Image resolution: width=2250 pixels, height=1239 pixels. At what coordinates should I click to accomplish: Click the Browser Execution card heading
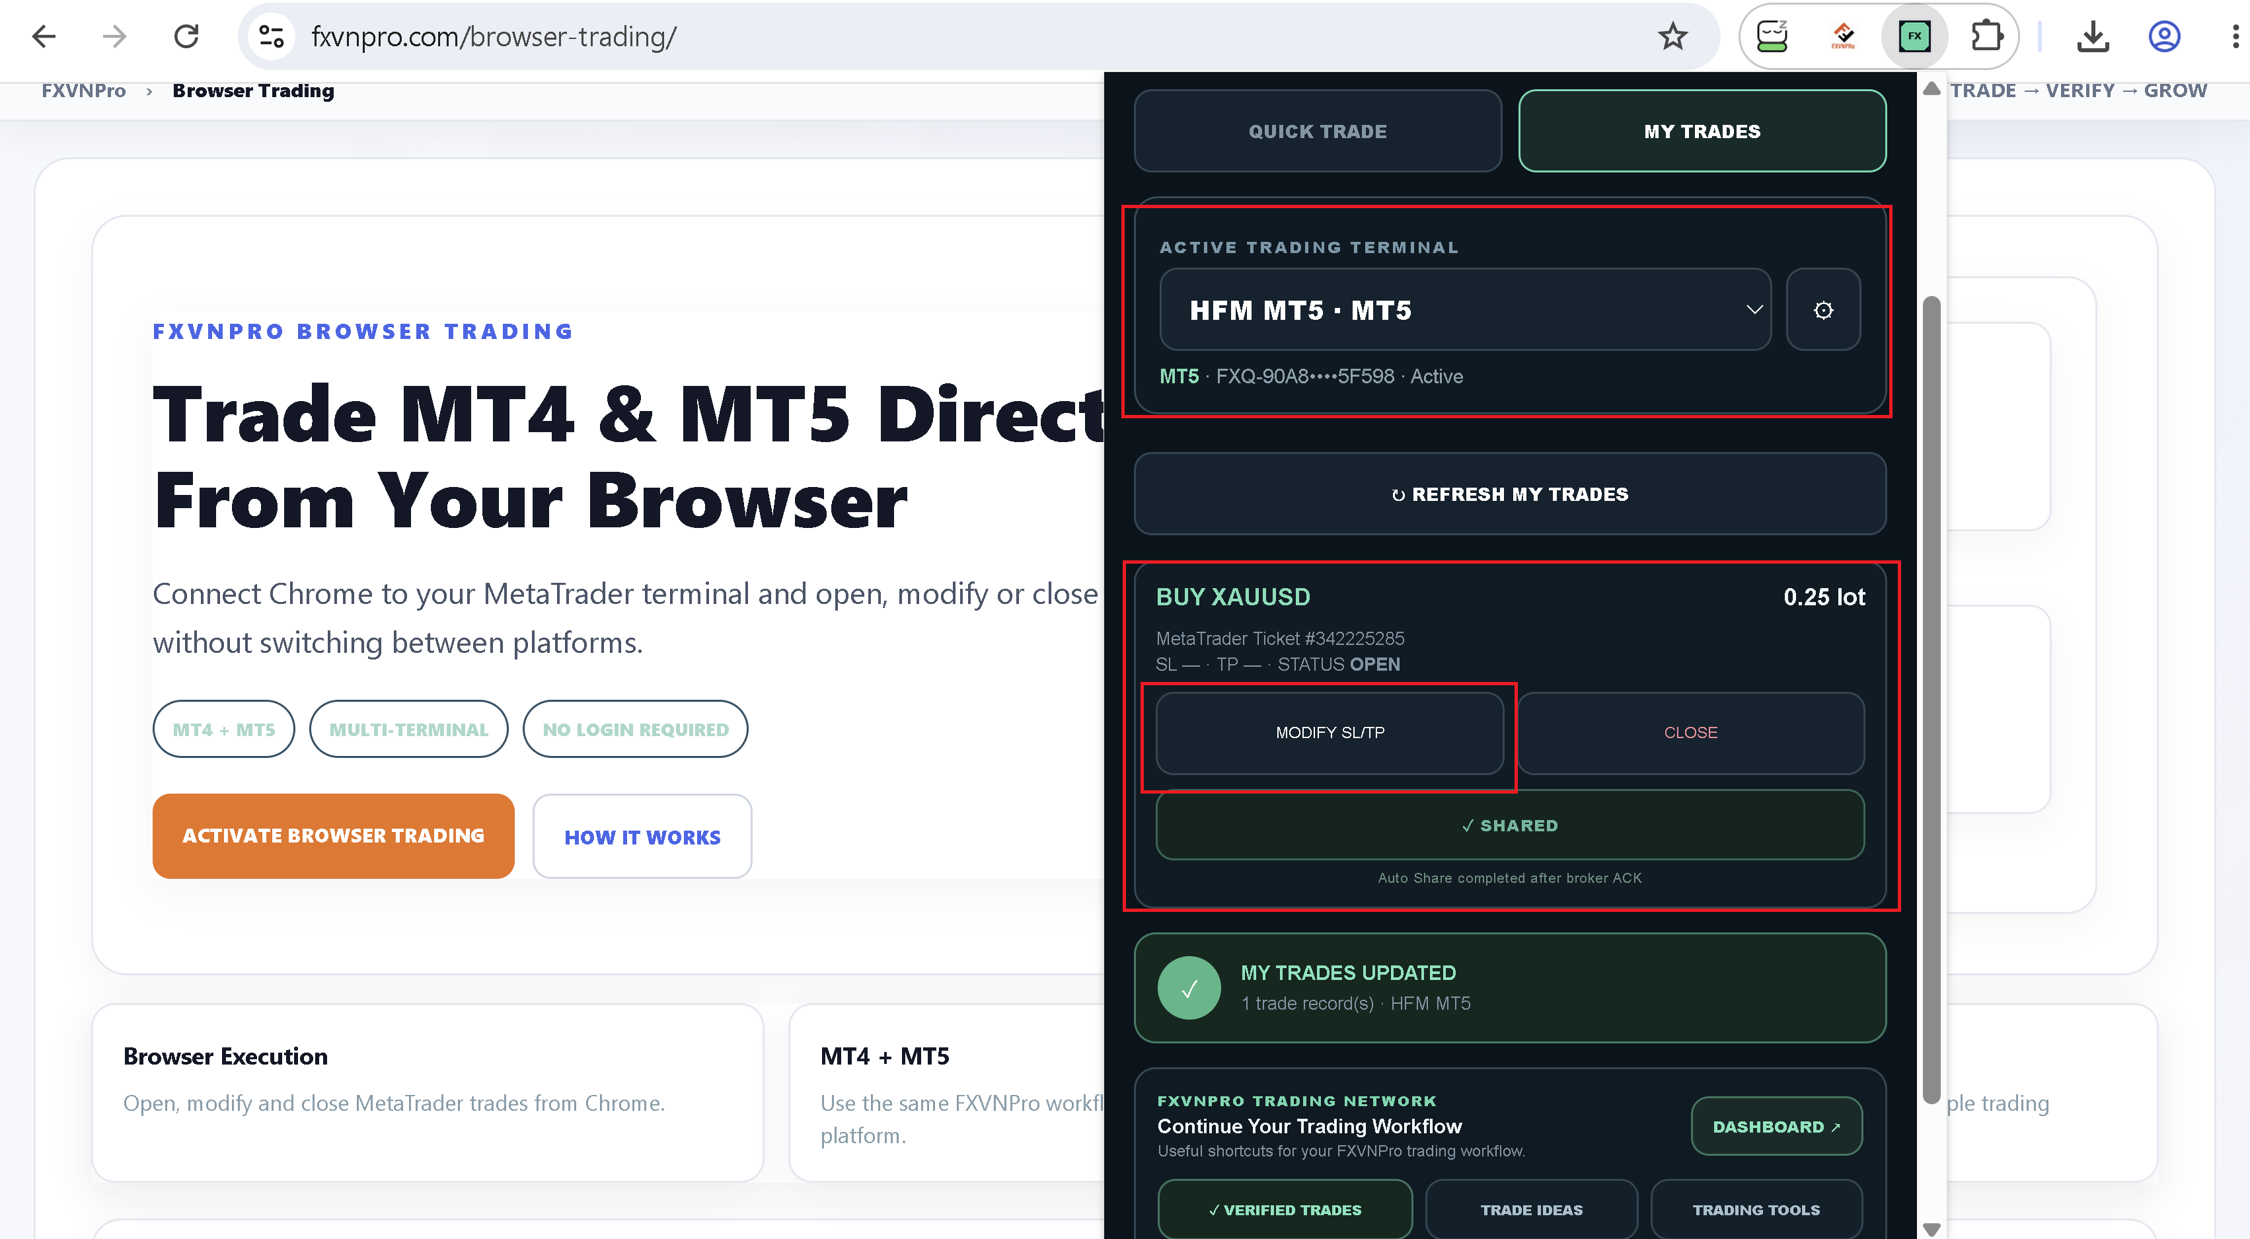225,1057
